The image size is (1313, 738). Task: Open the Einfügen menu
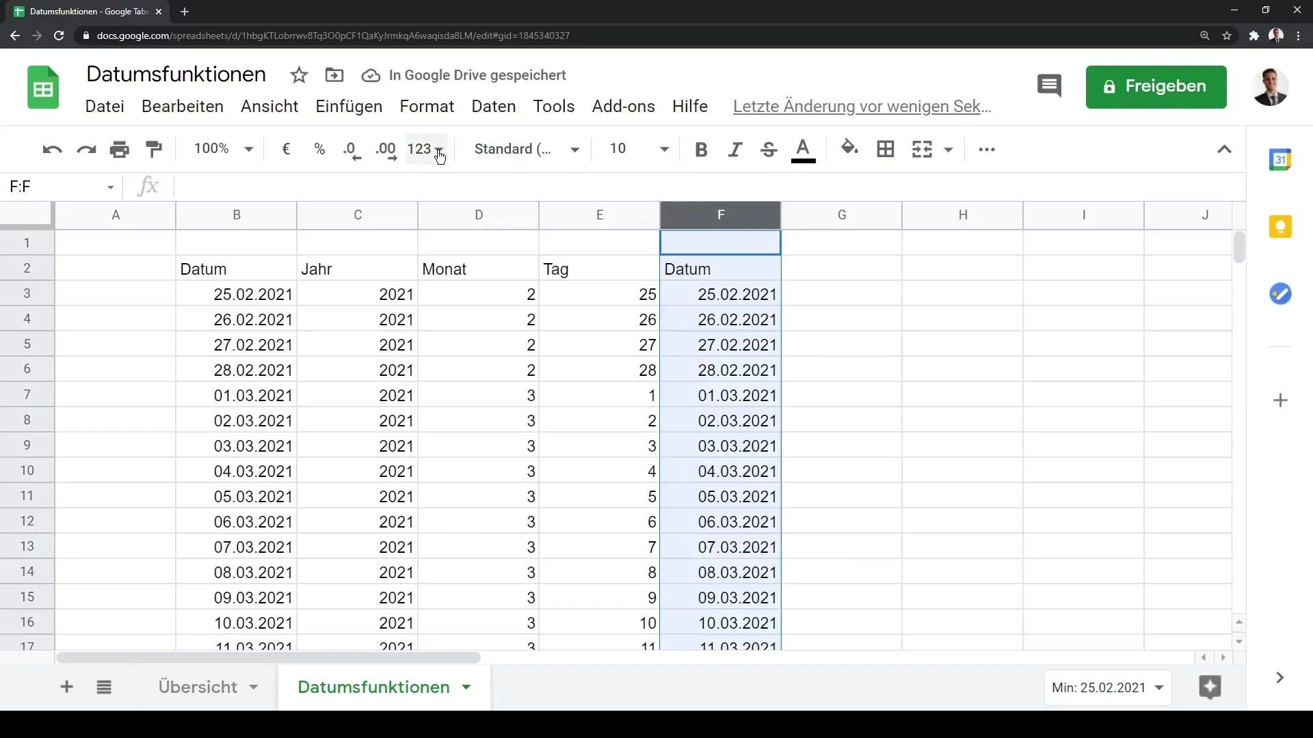pyautogui.click(x=349, y=107)
